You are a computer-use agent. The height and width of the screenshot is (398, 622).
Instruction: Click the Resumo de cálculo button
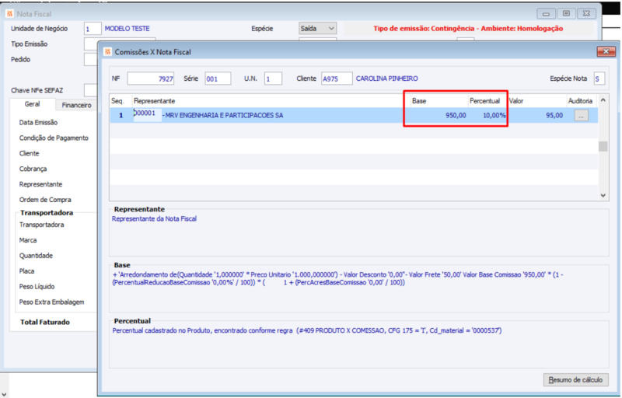click(575, 380)
